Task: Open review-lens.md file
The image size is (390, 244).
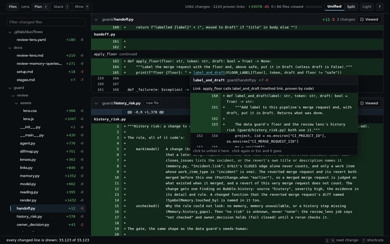Action: pyautogui.click(x=47, y=55)
